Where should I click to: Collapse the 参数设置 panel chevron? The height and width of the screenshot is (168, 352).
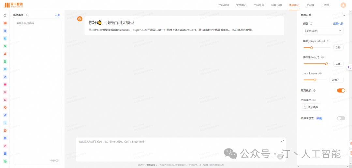pos(344,15)
